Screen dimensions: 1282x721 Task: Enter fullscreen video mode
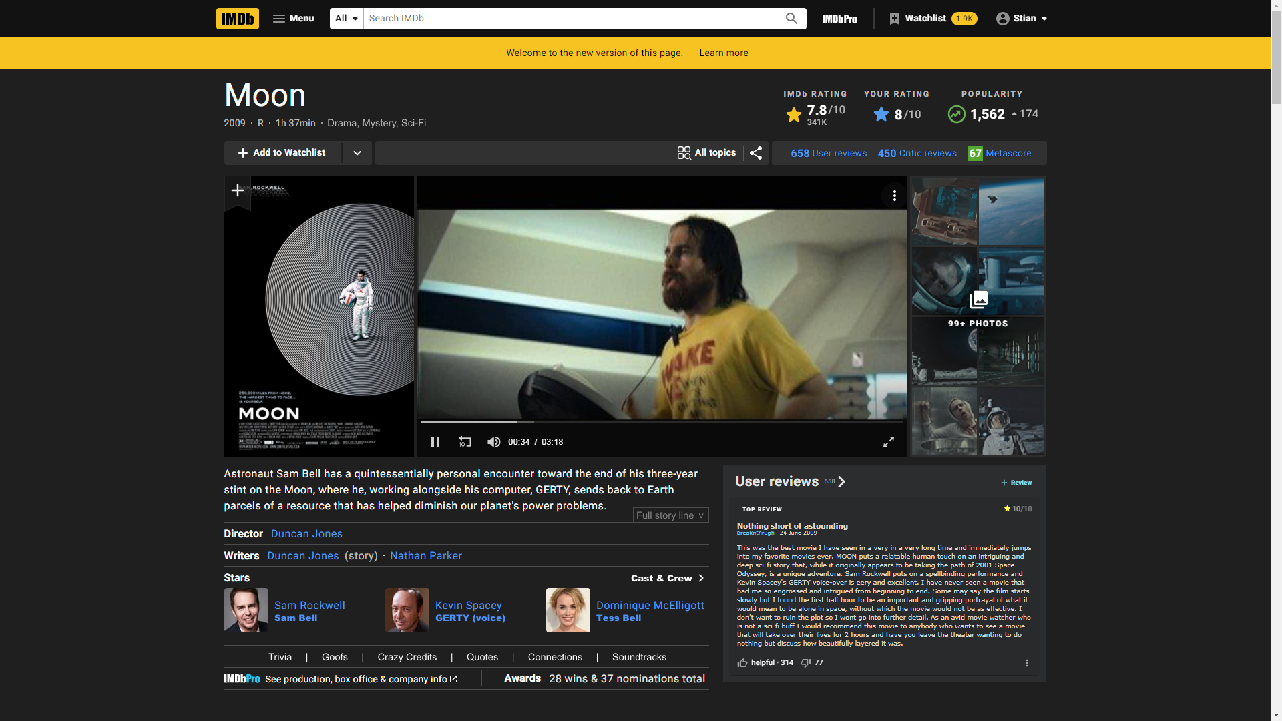click(889, 442)
